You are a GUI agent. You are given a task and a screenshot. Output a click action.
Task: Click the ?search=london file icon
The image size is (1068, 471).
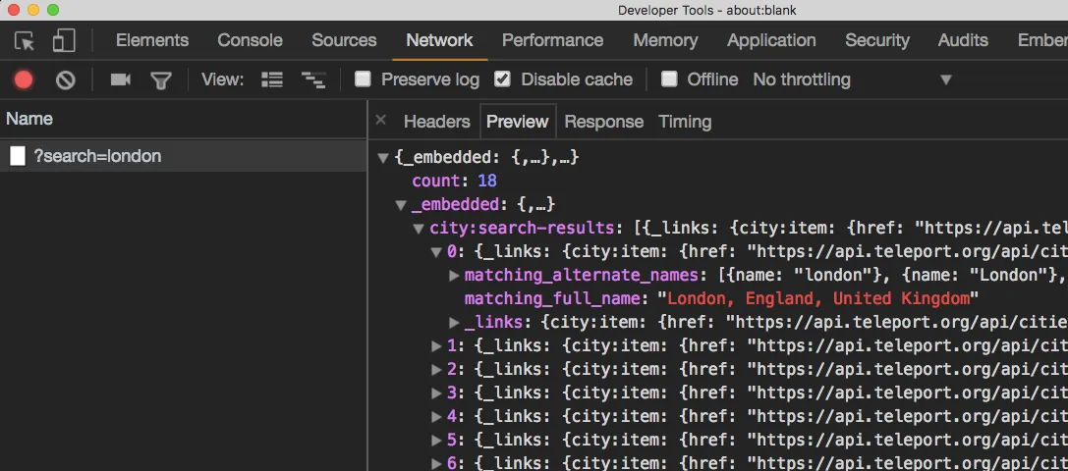[x=18, y=157]
